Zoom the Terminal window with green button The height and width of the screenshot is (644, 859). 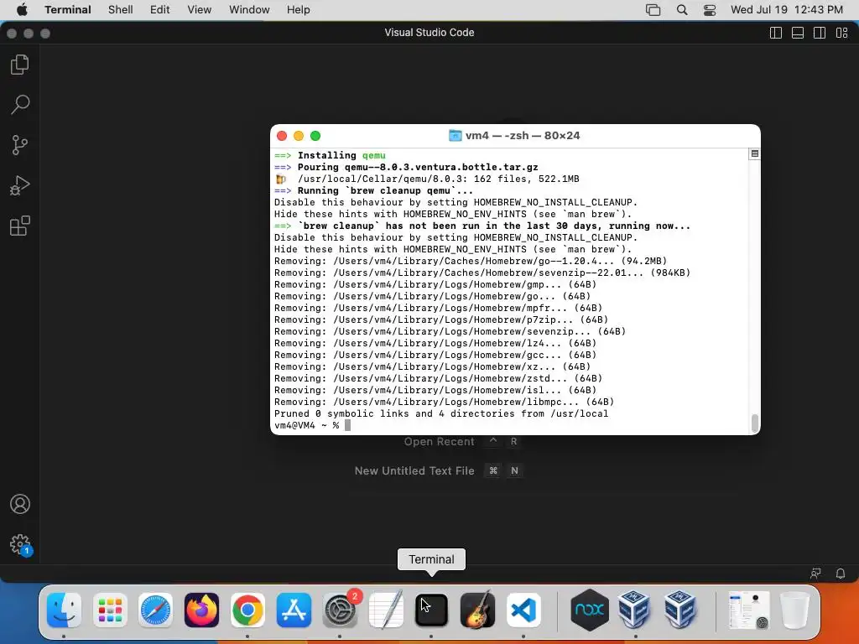[315, 136]
